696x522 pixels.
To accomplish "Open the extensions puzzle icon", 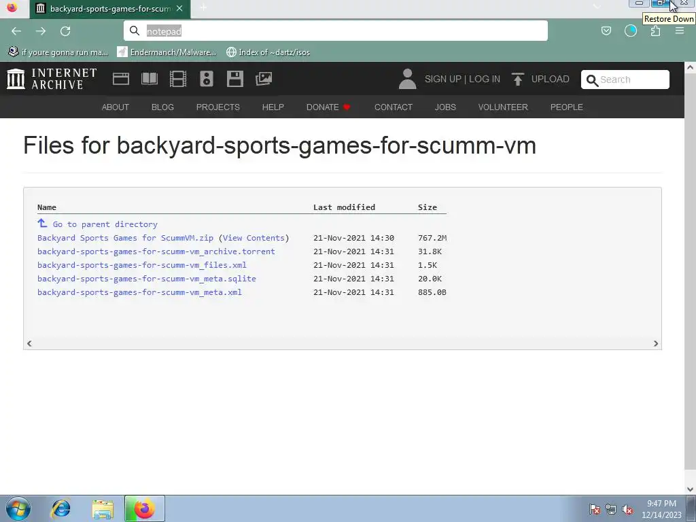I will coord(655,31).
